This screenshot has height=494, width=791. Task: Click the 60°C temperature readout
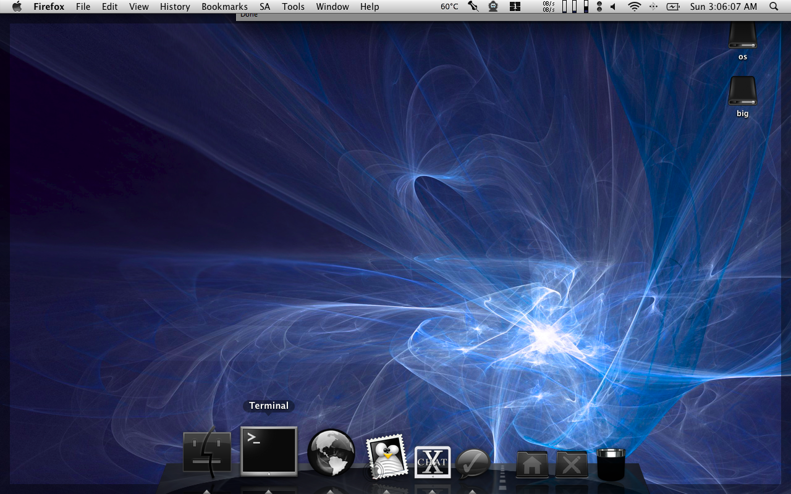(x=449, y=7)
